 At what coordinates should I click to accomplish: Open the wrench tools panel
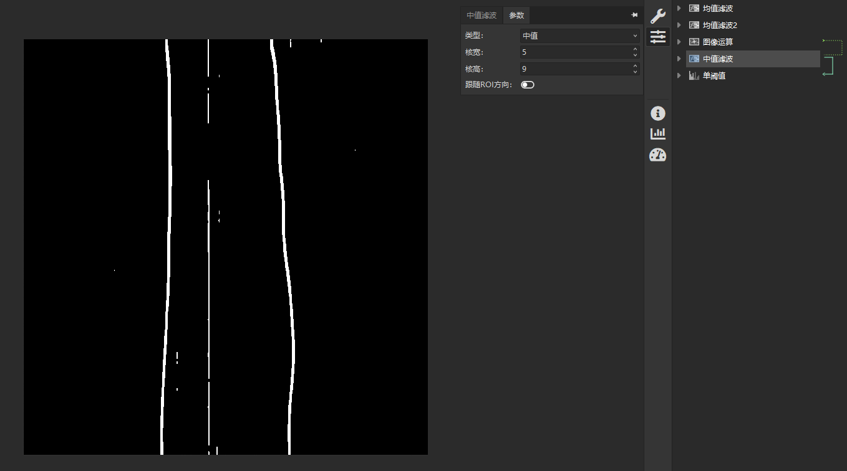click(x=657, y=16)
